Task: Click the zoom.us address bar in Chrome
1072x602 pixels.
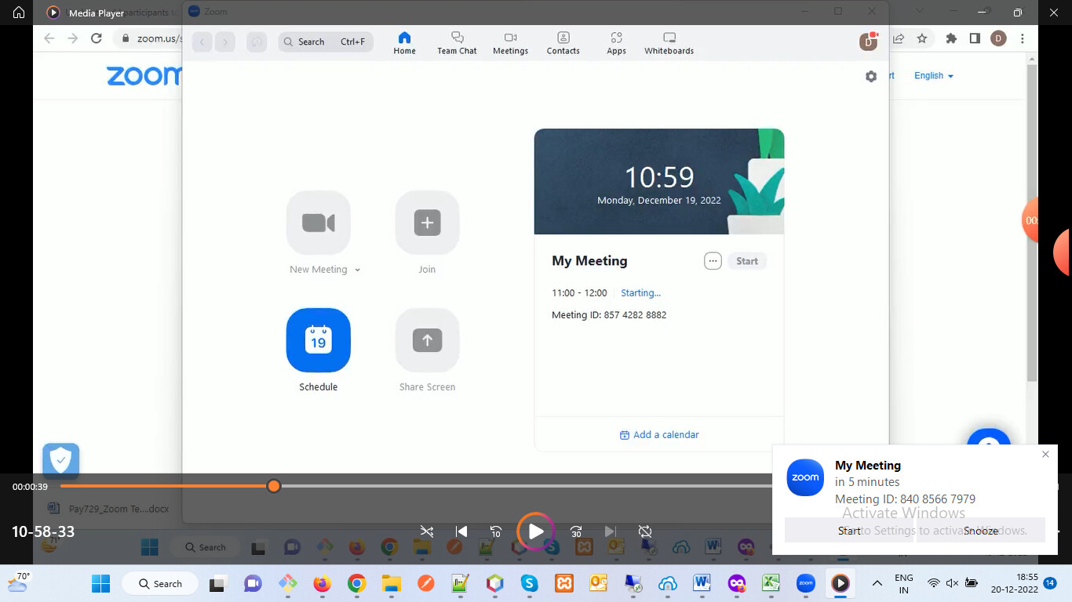Action: click(x=149, y=38)
